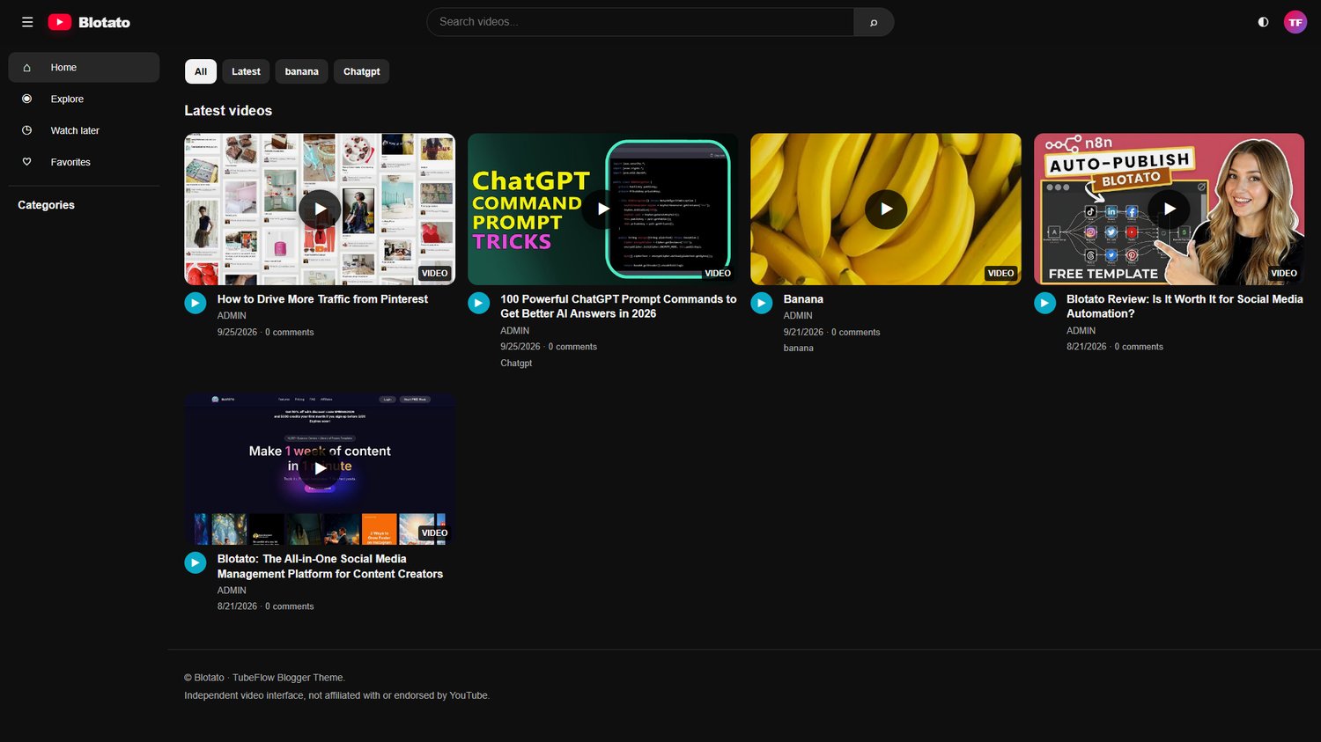
Task: Open the TF user avatar
Action: (x=1295, y=22)
